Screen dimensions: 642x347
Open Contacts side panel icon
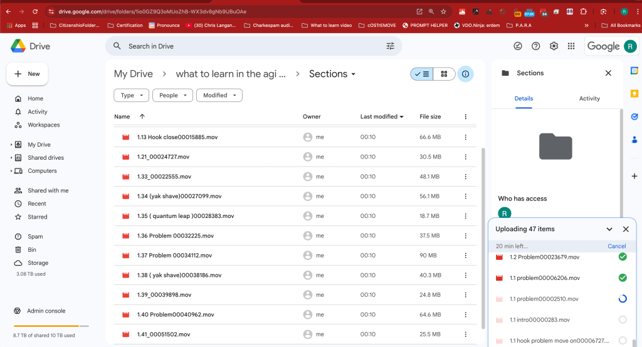(x=634, y=140)
